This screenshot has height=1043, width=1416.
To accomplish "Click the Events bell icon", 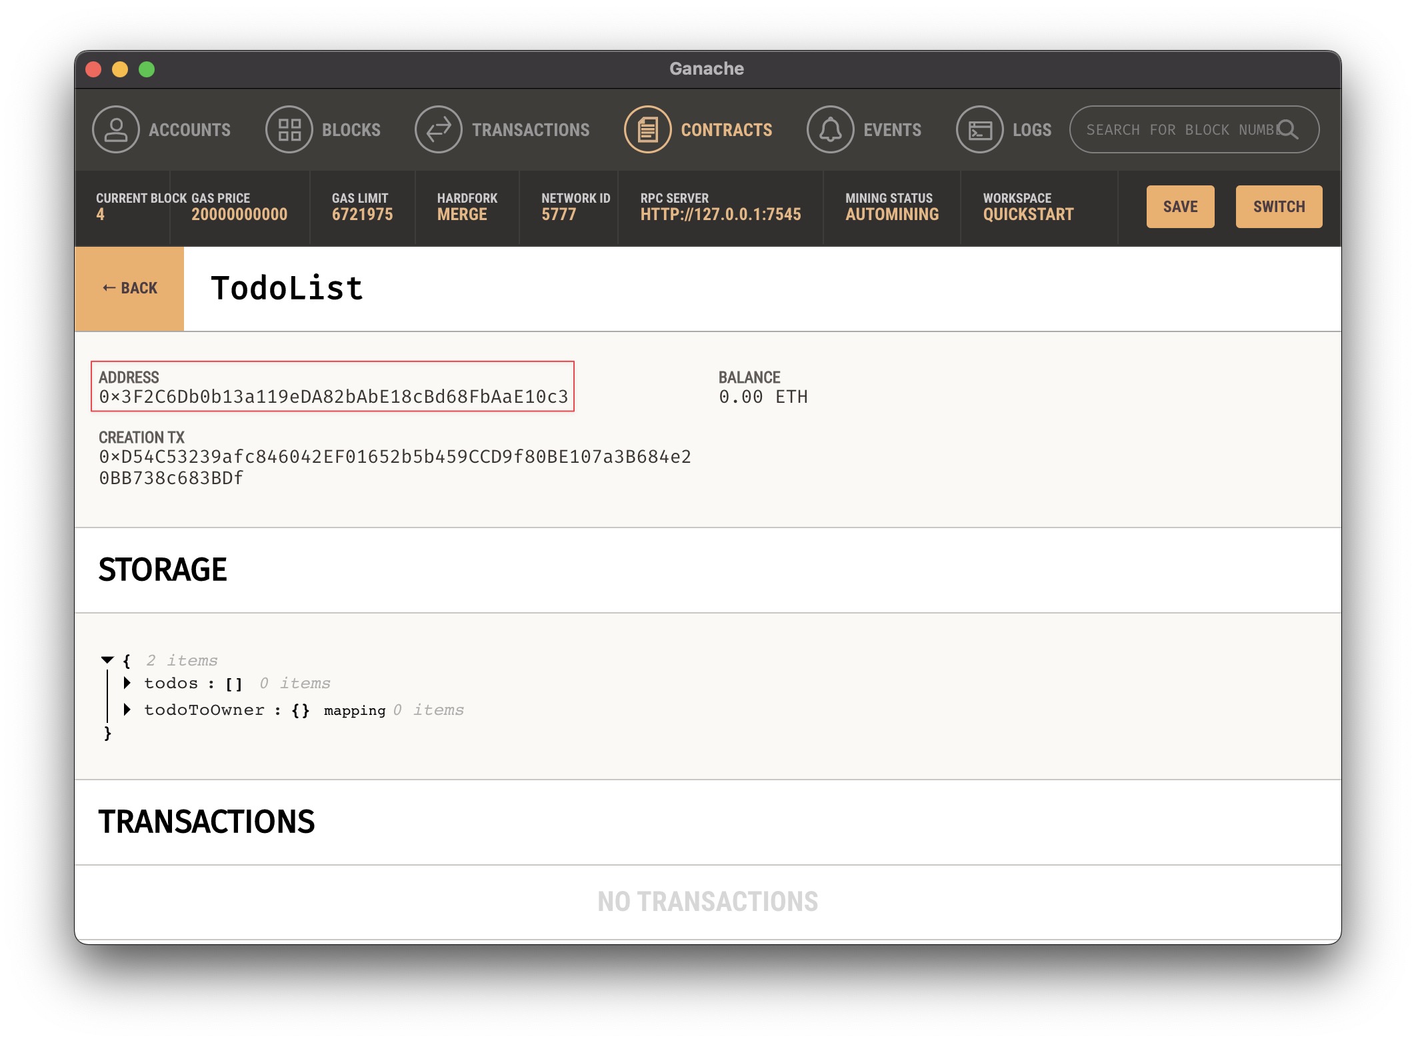I will pos(830,129).
